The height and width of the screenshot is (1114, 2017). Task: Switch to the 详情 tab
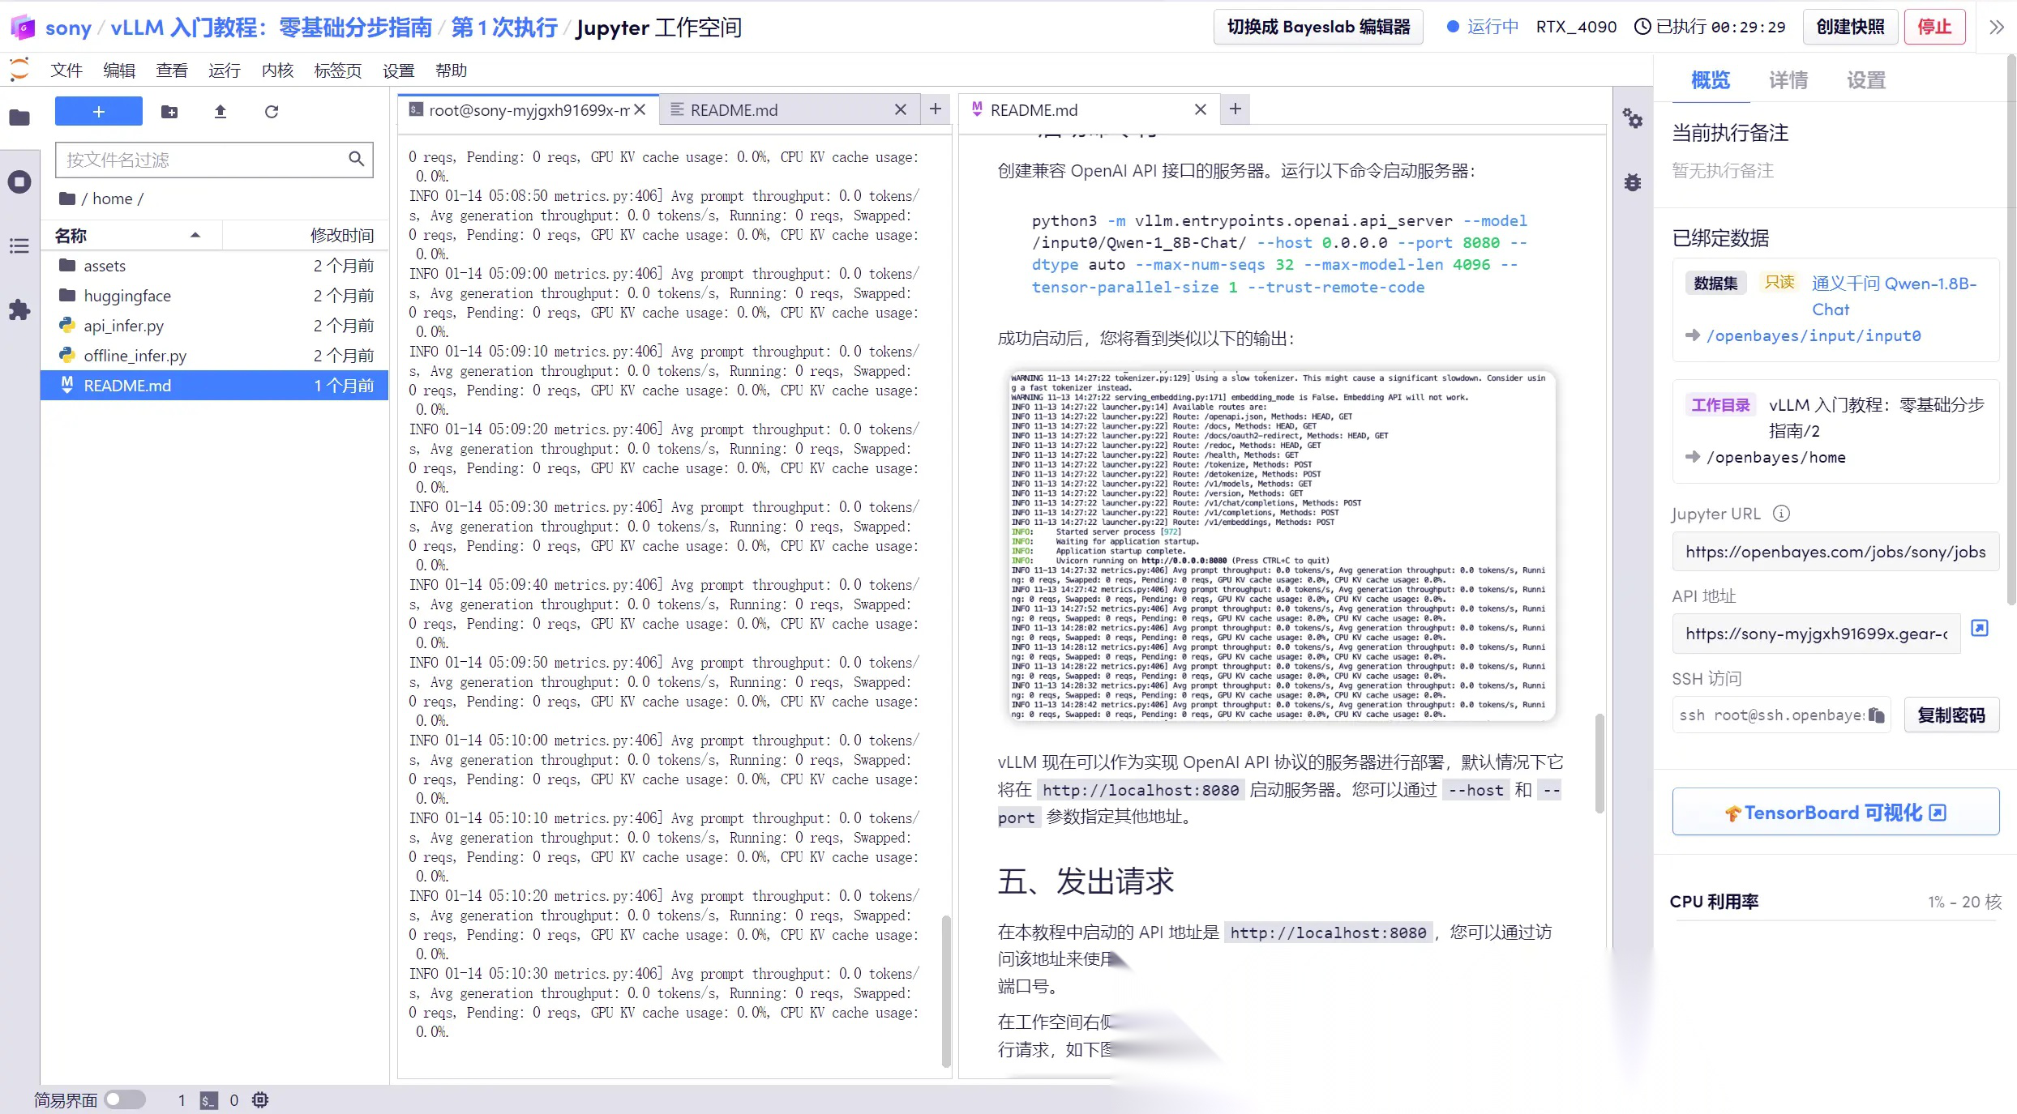(1788, 80)
